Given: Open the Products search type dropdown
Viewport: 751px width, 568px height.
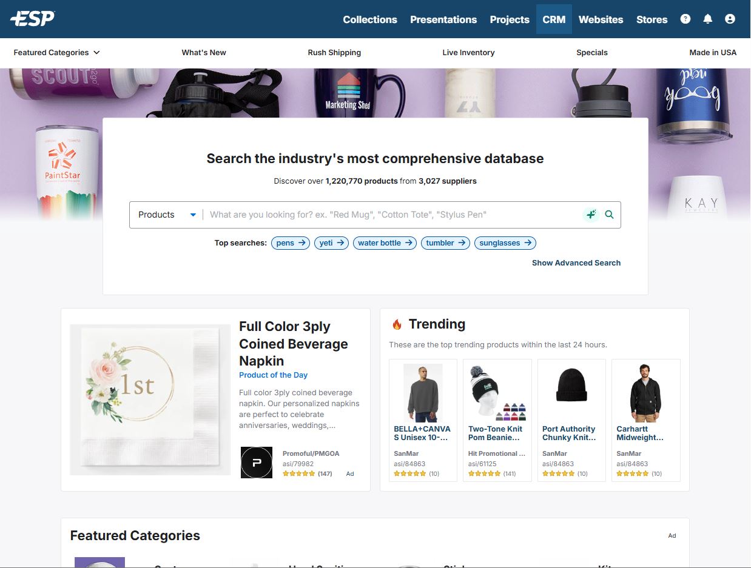Looking at the screenshot, I should point(167,215).
